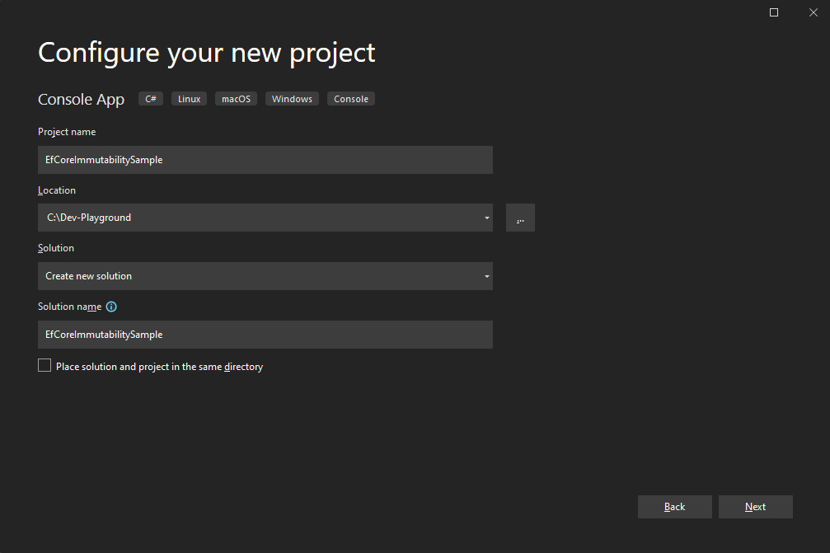This screenshot has width=830, height=553.
Task: Click into the Project name text field
Action: pos(265,160)
